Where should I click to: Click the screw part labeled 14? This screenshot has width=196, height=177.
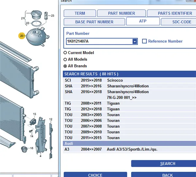31,131
